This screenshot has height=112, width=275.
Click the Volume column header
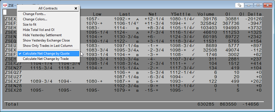tap(206, 14)
